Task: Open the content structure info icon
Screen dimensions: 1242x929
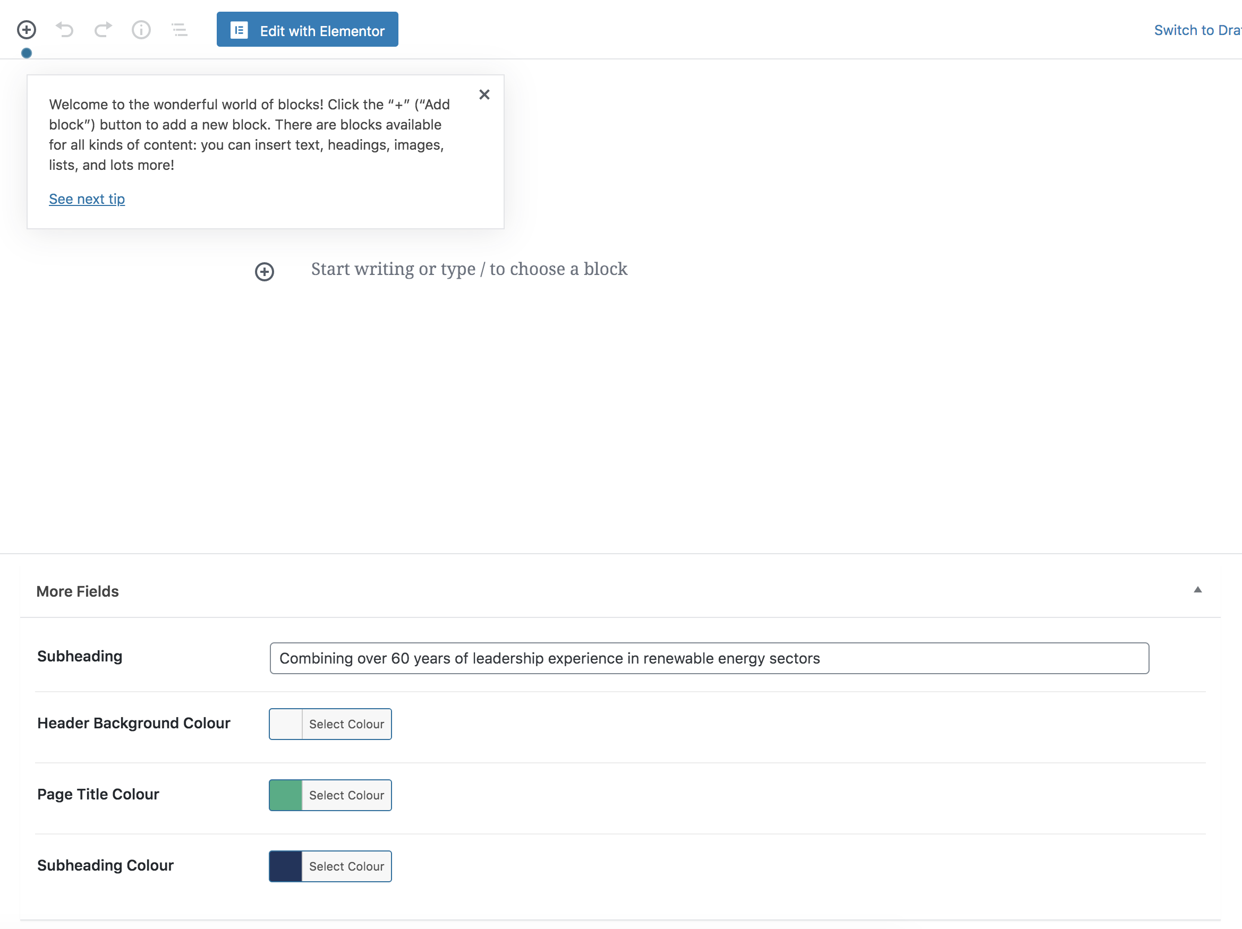Action: tap(141, 30)
